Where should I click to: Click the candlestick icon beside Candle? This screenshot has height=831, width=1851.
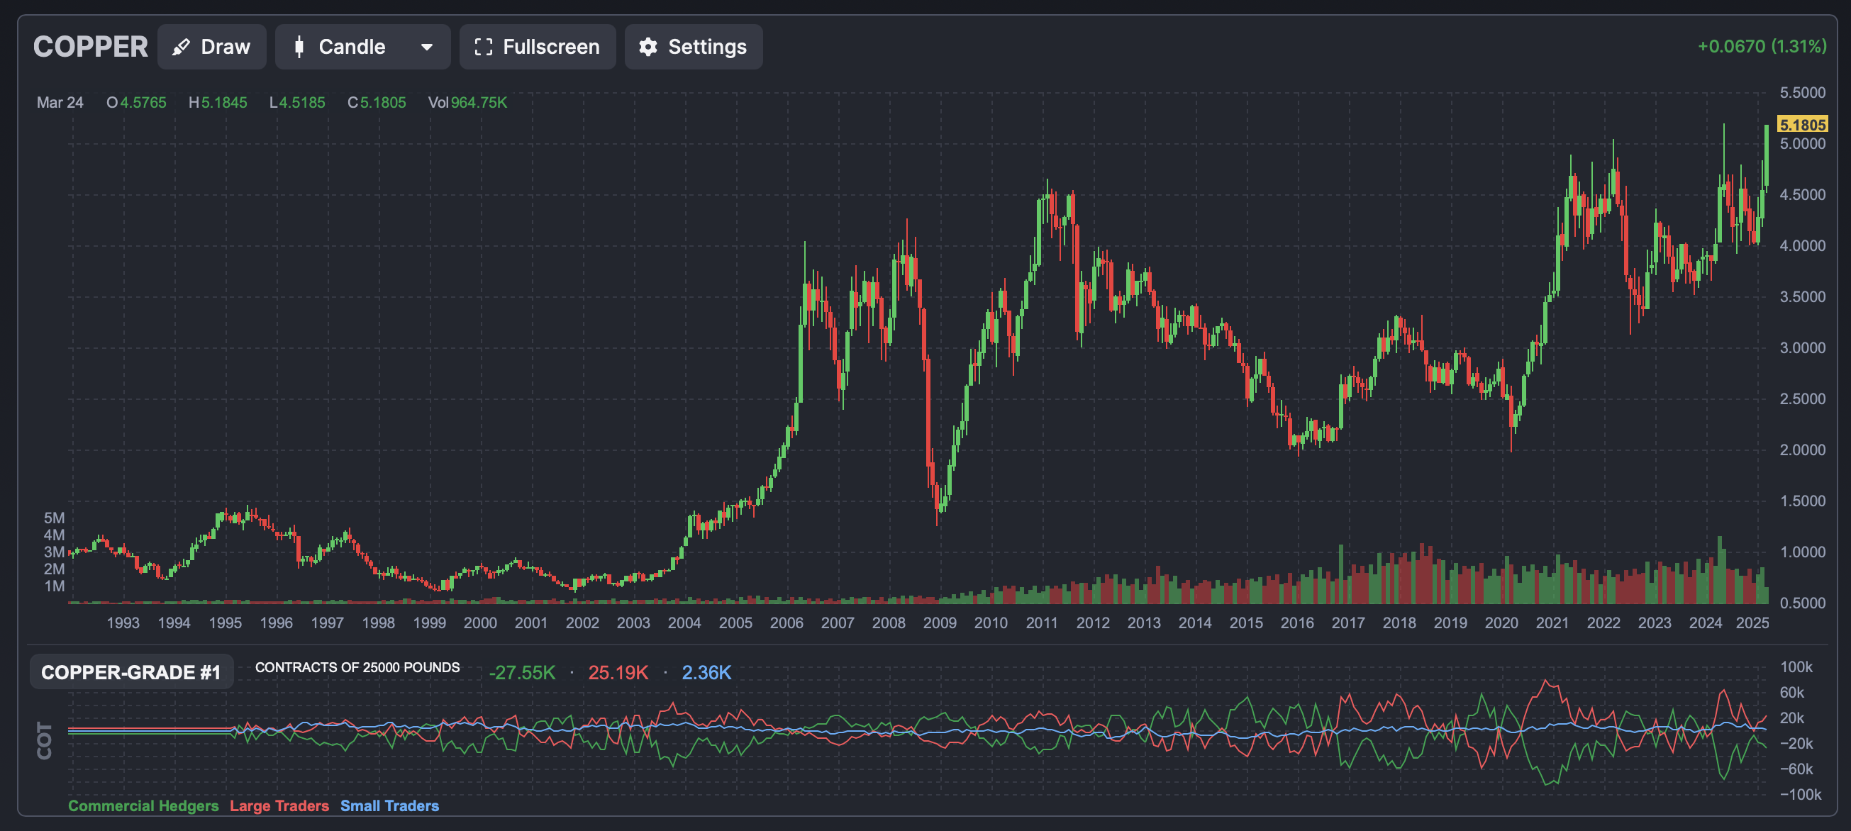(x=299, y=48)
